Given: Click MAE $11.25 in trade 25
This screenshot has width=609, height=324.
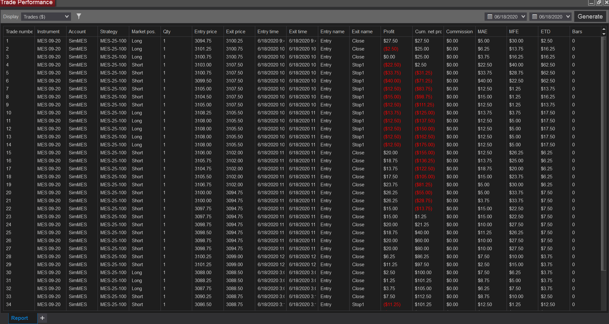Looking at the screenshot, I should coord(485,233).
